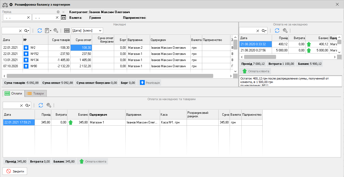The height and width of the screenshot is (177, 344).
Task: Click the Накладні horizontal scrollbar thumb
Action: pyautogui.click(x=110, y=76)
